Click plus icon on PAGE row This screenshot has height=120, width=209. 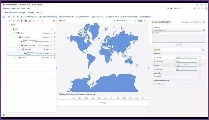[x=52, y=33]
